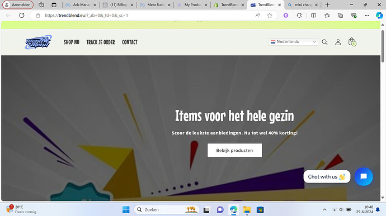Click the purple extension icon in toolbar
This screenshot has height=216, width=386.
pyautogui.click(x=286, y=15)
